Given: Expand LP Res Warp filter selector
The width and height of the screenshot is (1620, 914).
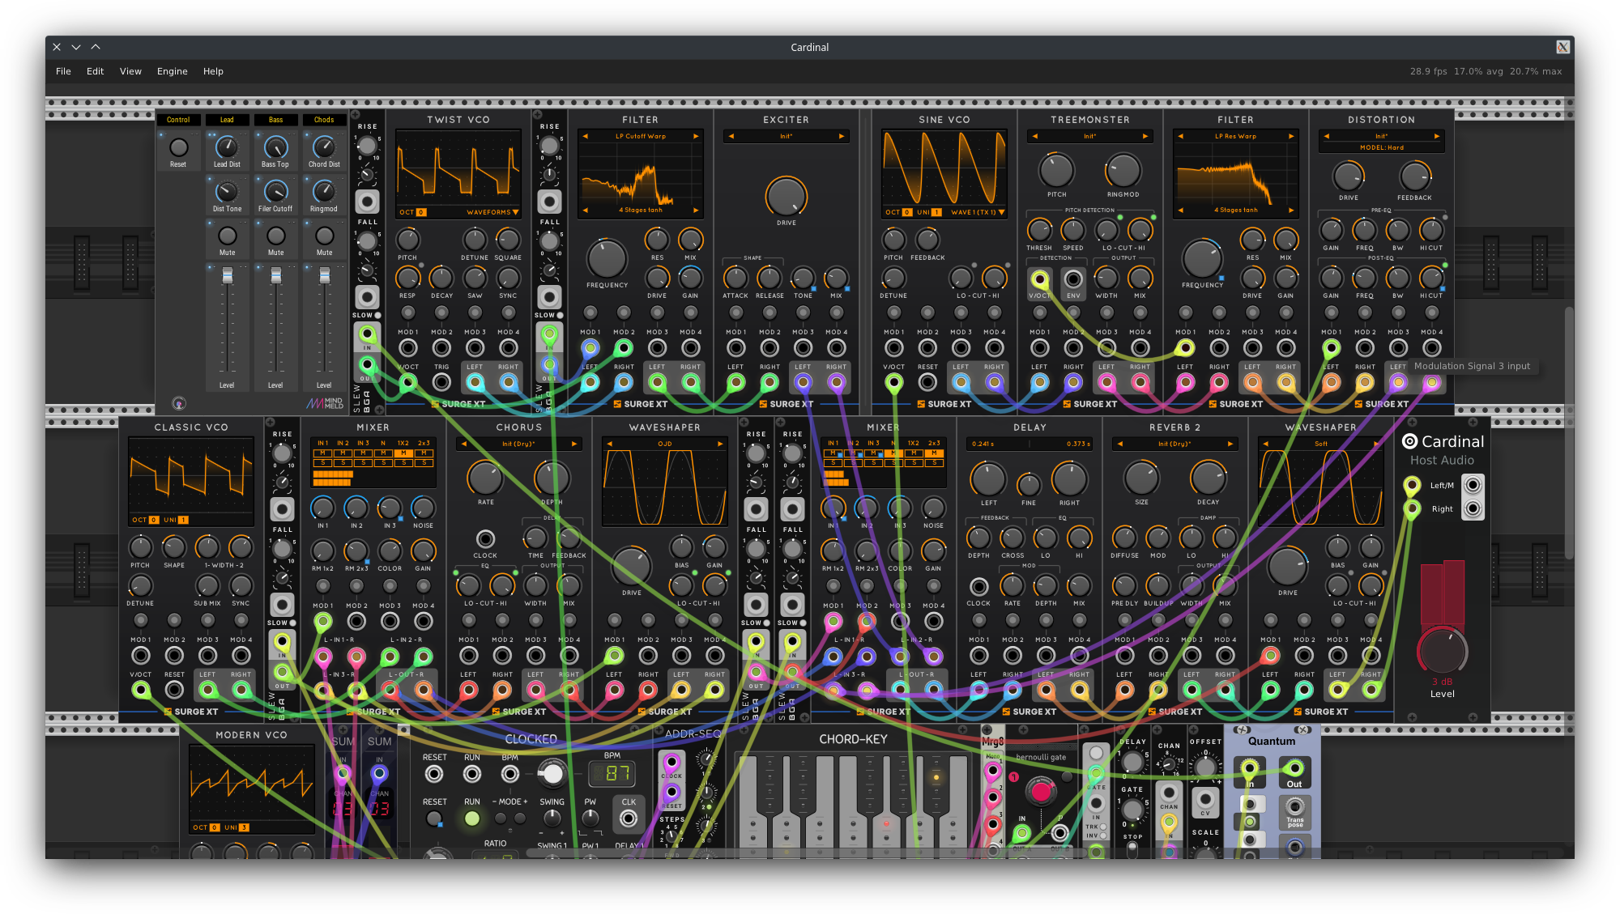Looking at the screenshot, I should click(1238, 134).
